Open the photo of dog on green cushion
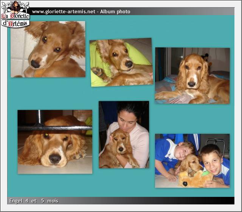Image resolution: width=242 pixels, height=212 pixels. pos(121,62)
